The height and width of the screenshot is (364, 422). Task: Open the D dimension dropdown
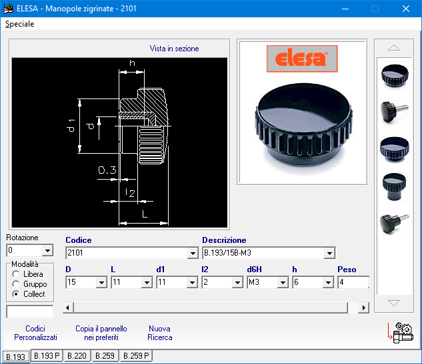pyautogui.click(x=101, y=282)
